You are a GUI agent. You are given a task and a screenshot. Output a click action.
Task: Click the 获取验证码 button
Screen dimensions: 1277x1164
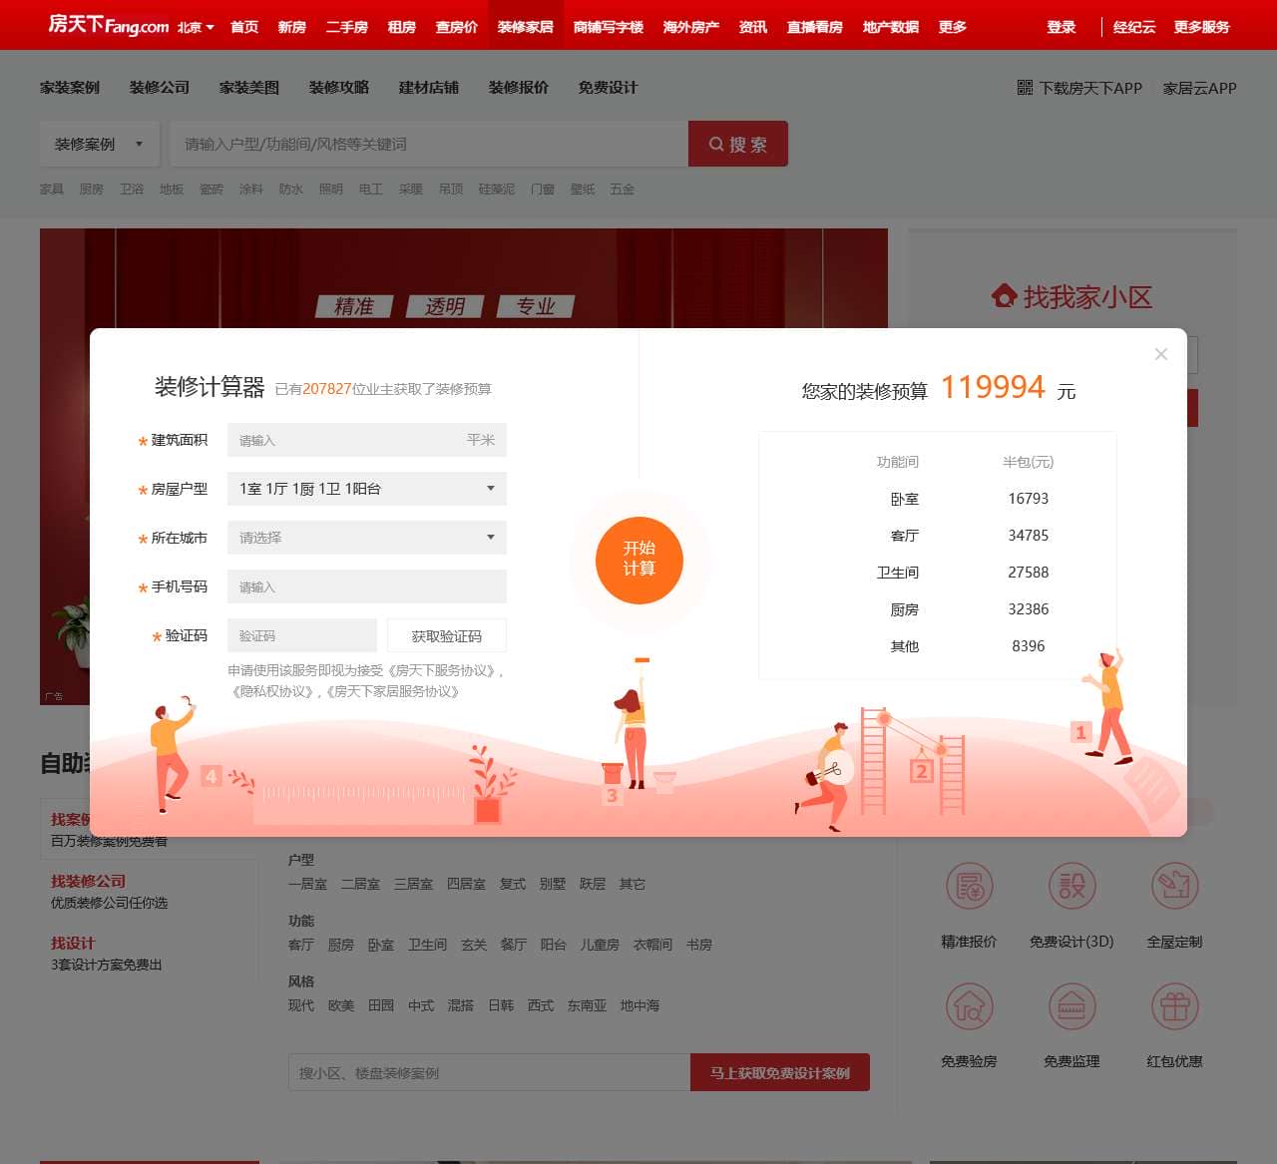446,635
